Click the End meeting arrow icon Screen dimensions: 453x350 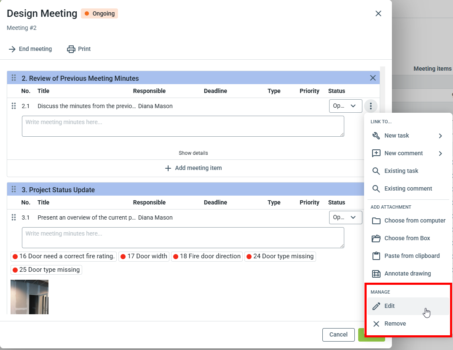point(12,49)
